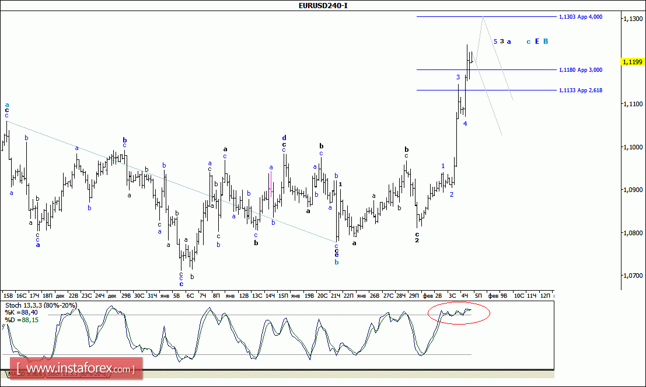This screenshot has height=387, width=646.
Task: Click the 20С date label on time axis
Action: [x=322, y=295]
